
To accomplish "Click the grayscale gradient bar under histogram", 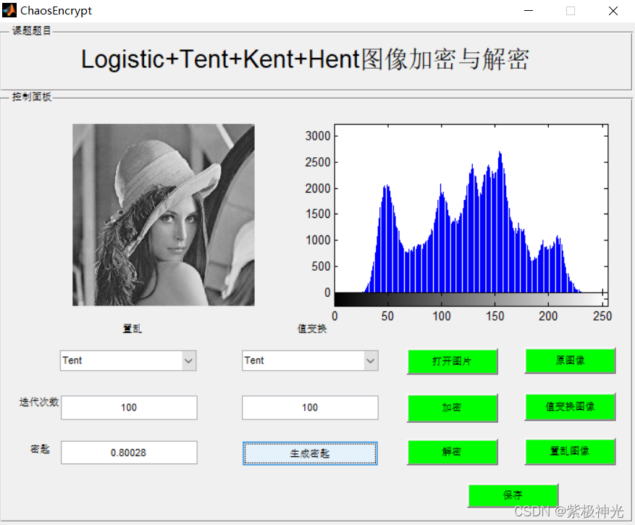I will [x=471, y=299].
